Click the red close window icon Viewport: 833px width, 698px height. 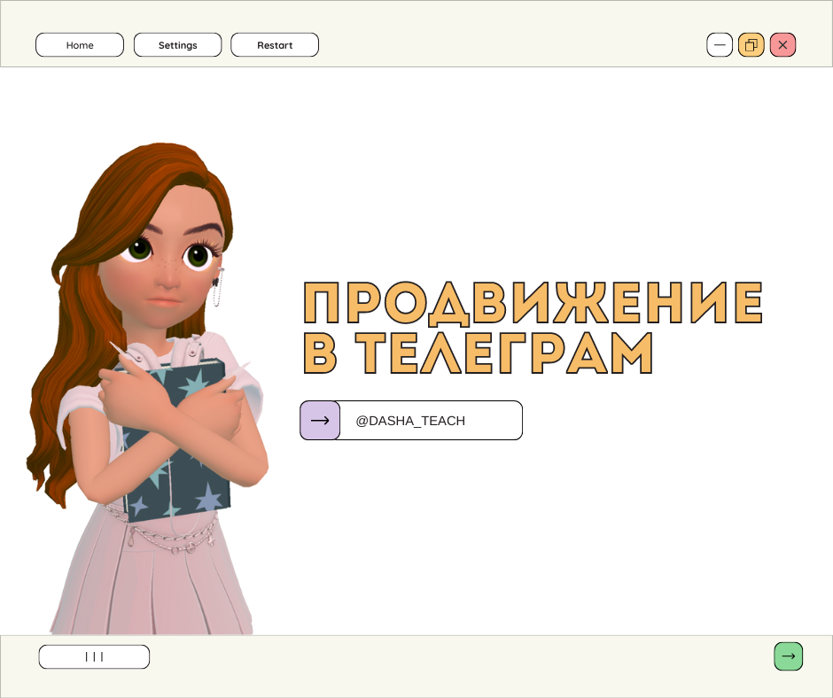coord(782,45)
